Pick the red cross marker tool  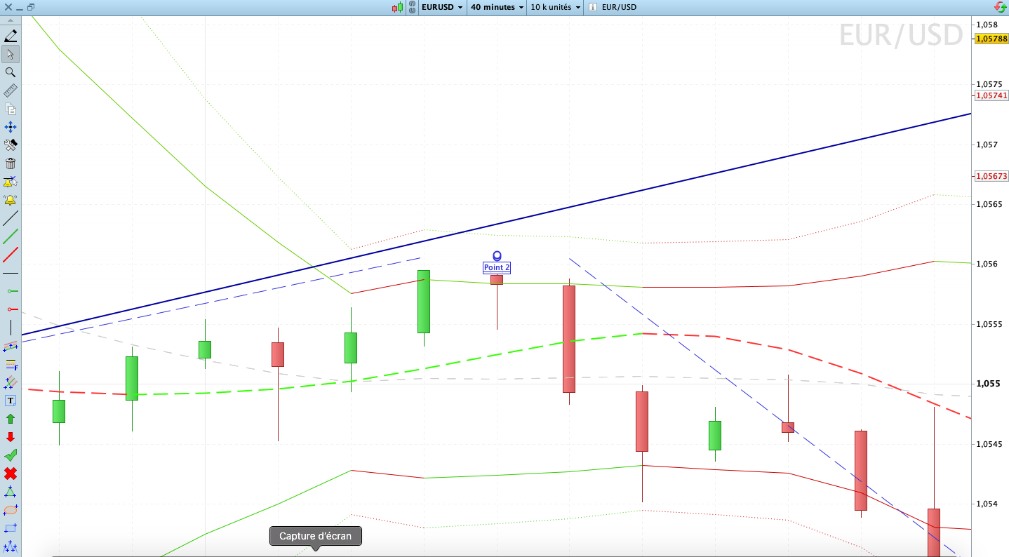[11, 474]
